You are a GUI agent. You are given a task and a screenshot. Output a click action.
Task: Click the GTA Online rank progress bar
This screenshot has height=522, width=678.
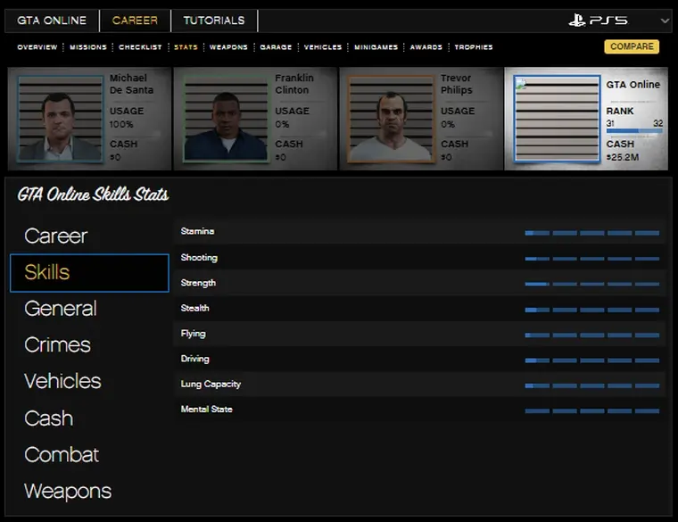click(x=633, y=132)
